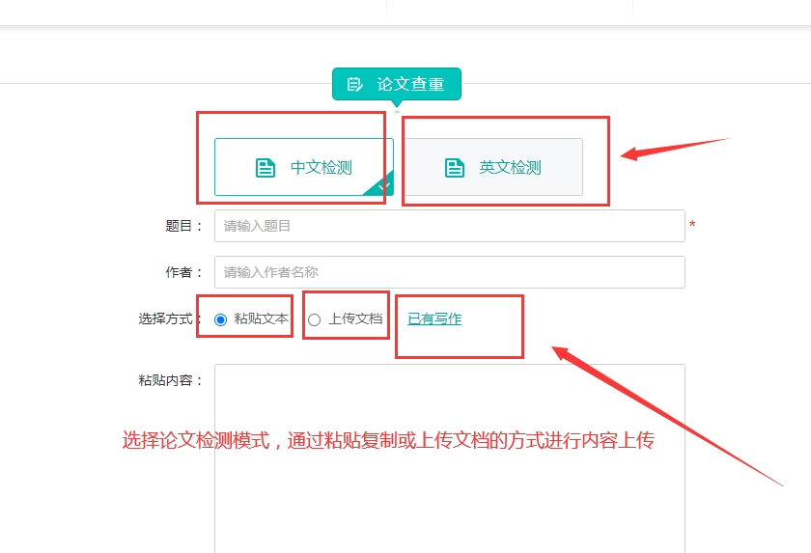Click the red arrow pointing at 英文检测
The height and width of the screenshot is (553, 811).
(x=674, y=147)
